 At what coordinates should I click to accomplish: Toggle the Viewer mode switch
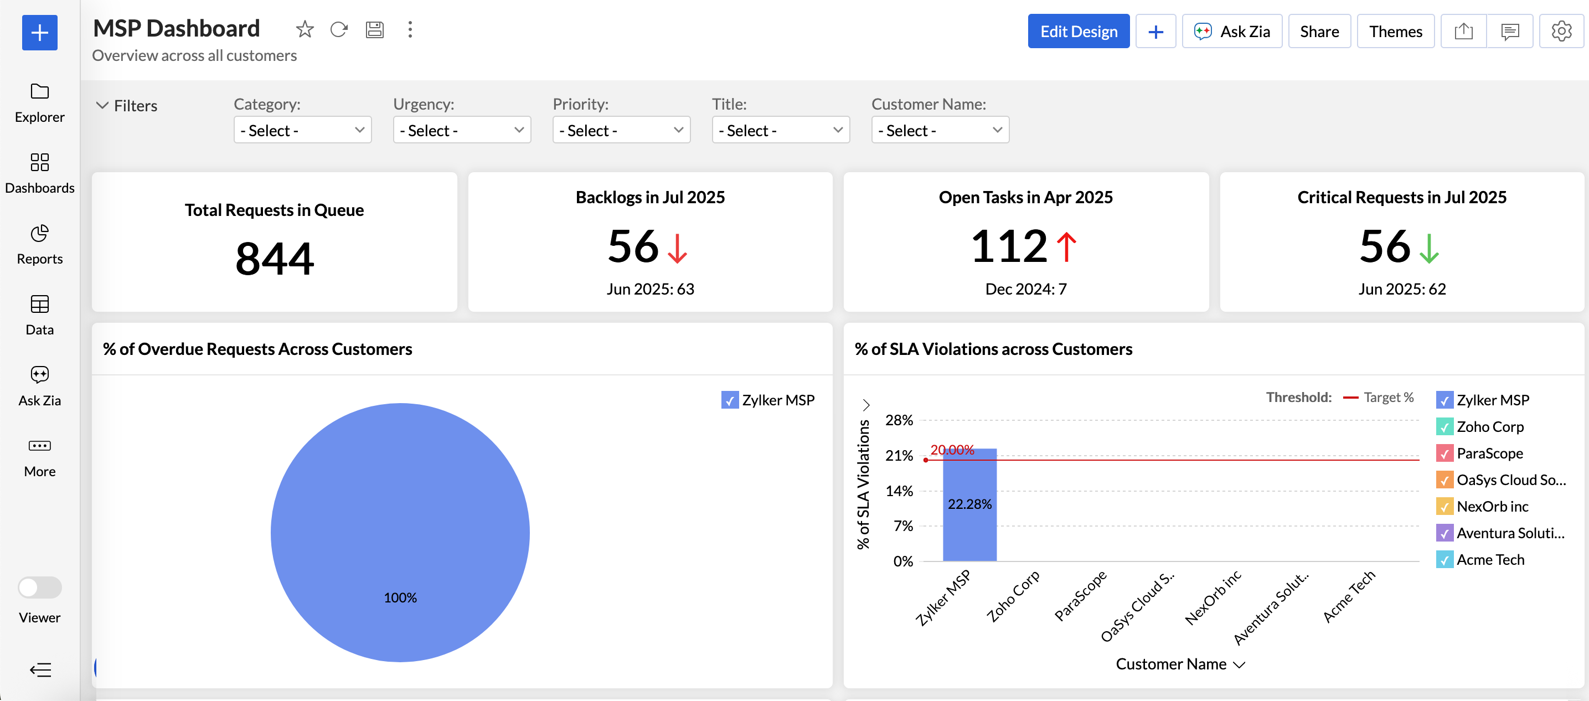click(39, 587)
